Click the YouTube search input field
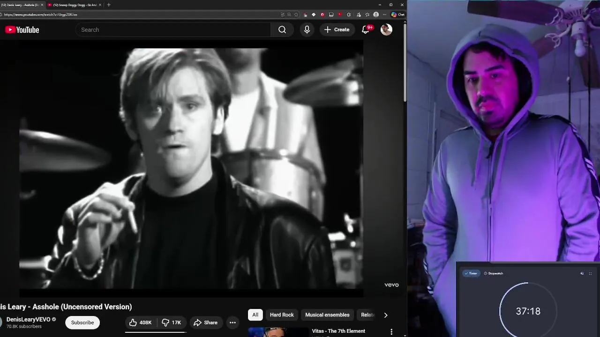600x337 pixels. click(173, 29)
